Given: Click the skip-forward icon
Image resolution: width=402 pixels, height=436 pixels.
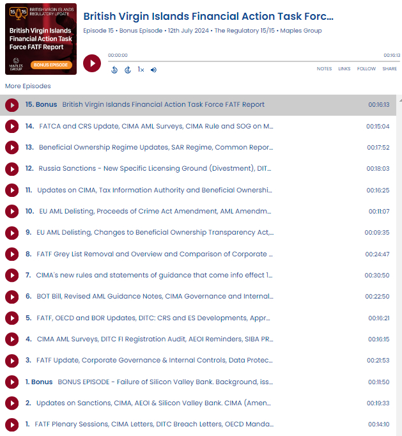Looking at the screenshot, I should click(x=128, y=70).
